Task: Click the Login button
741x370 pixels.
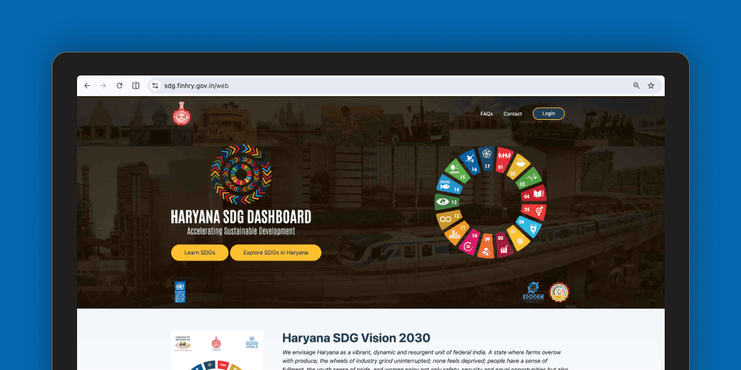Action: [548, 114]
